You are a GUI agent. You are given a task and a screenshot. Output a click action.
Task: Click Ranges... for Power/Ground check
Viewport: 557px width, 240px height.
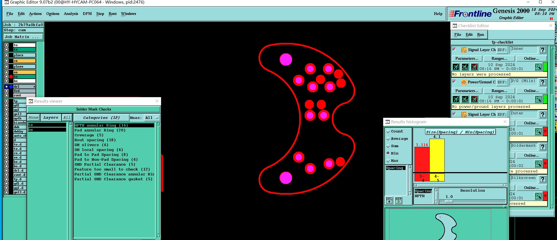[x=499, y=91]
